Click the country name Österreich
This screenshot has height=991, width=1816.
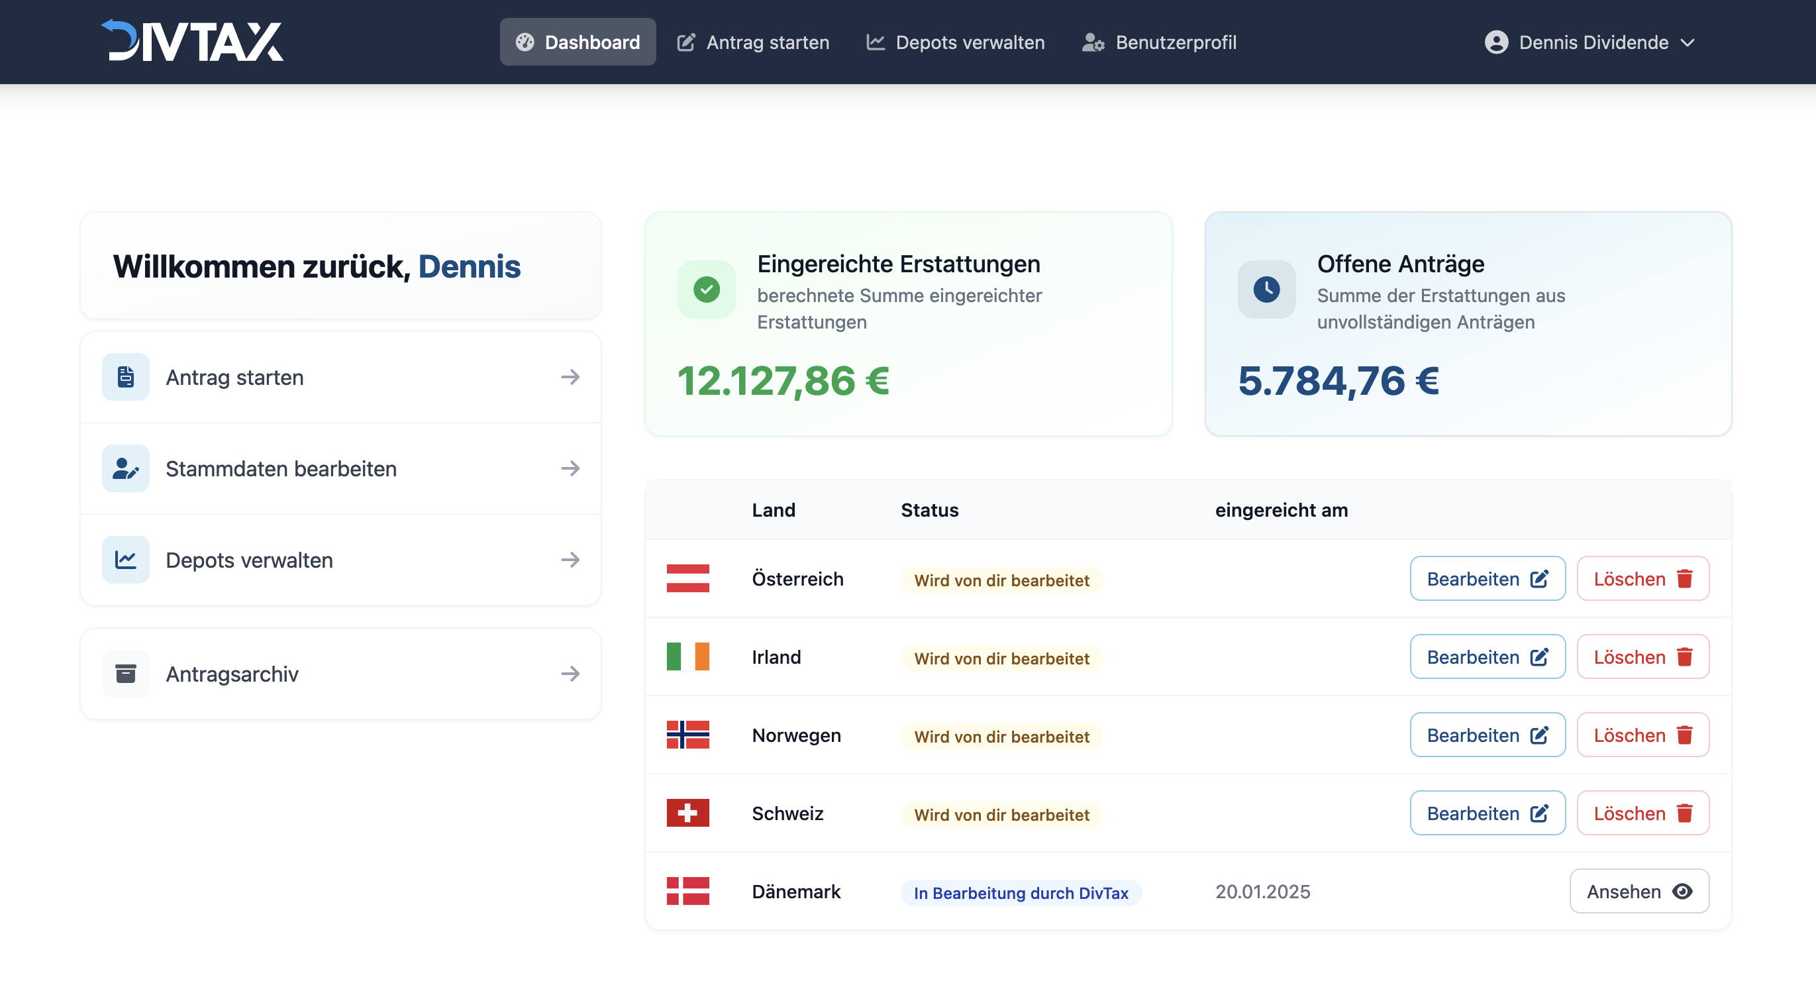click(x=797, y=579)
